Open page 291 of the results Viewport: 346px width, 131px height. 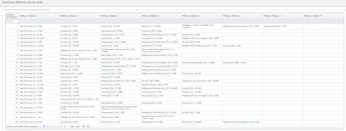[x=78, y=126]
